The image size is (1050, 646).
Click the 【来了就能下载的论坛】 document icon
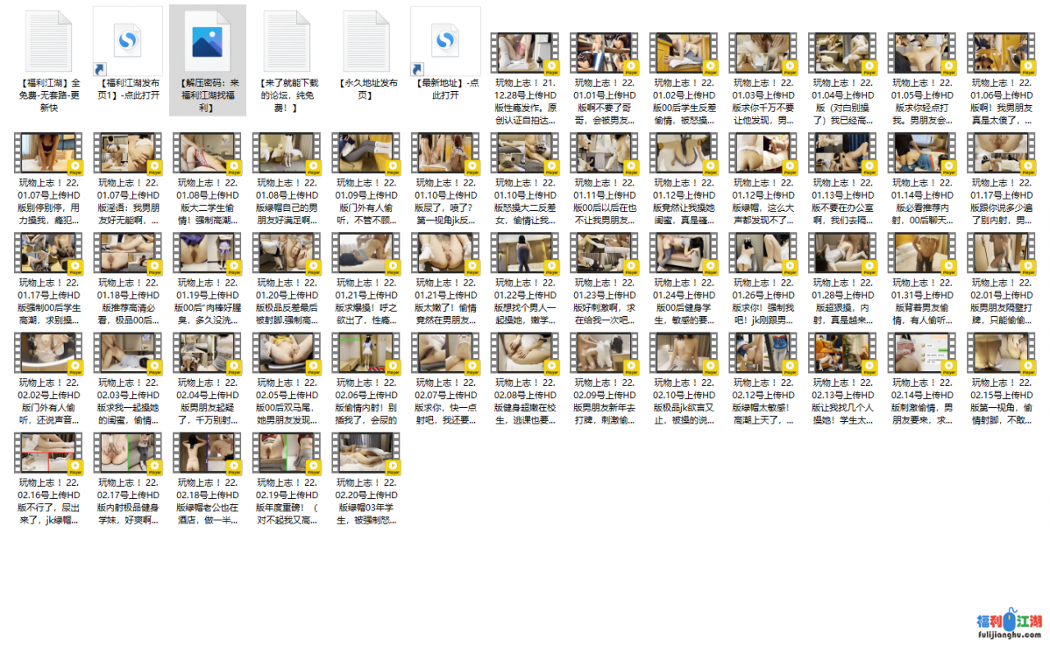(286, 42)
